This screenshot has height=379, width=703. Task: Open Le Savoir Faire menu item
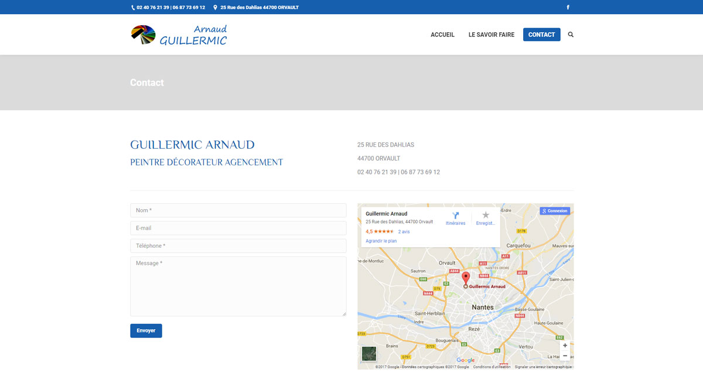tap(491, 35)
